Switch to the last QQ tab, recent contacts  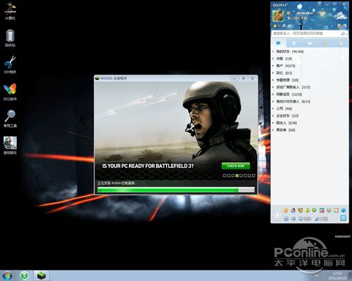tap(341, 43)
